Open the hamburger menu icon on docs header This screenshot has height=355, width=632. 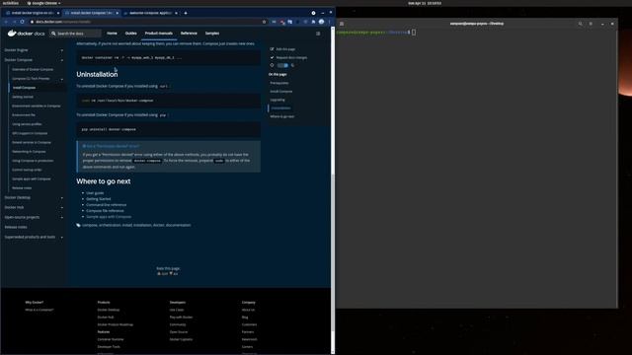click(x=318, y=34)
